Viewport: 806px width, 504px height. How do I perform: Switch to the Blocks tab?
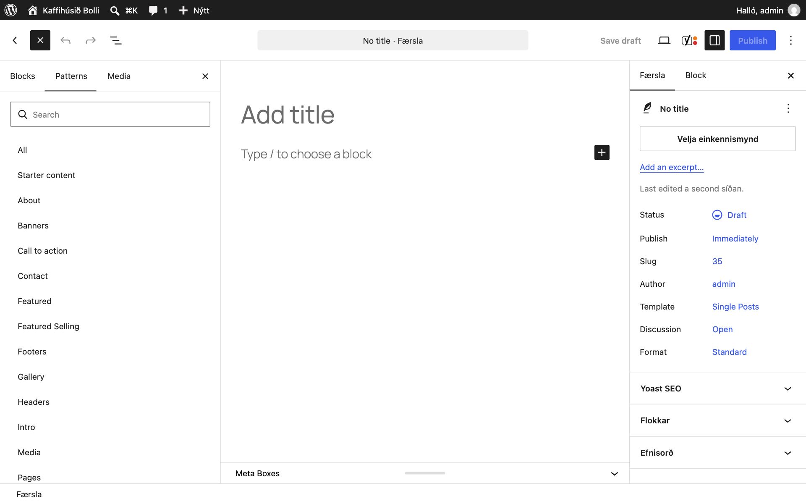coord(23,76)
